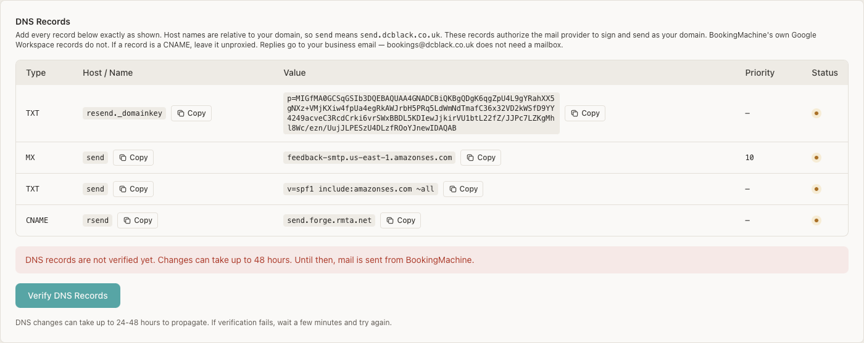This screenshot has height=343, width=864.
Task: Click the rsend host name text
Action: click(x=98, y=220)
